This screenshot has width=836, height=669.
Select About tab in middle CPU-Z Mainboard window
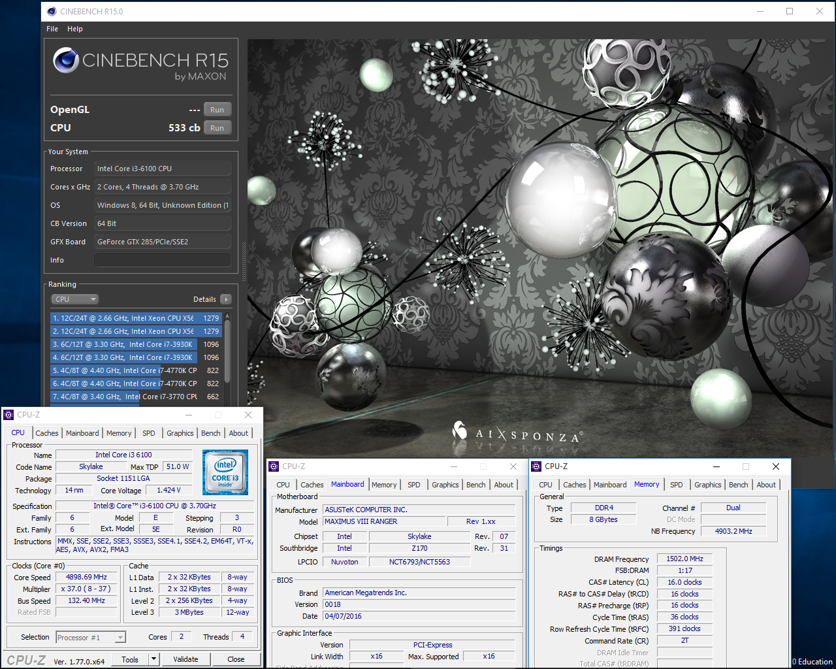(x=504, y=485)
